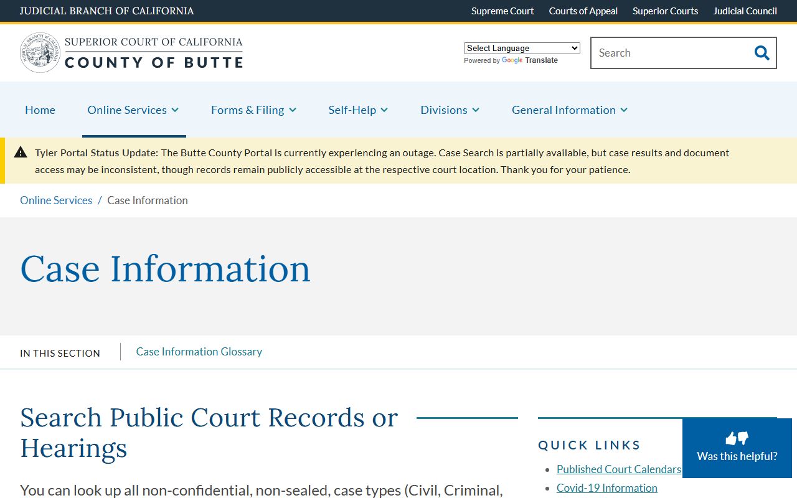Screen dimensions: 797x498
Task: Open Published Court Calendars quick link
Action: point(619,469)
